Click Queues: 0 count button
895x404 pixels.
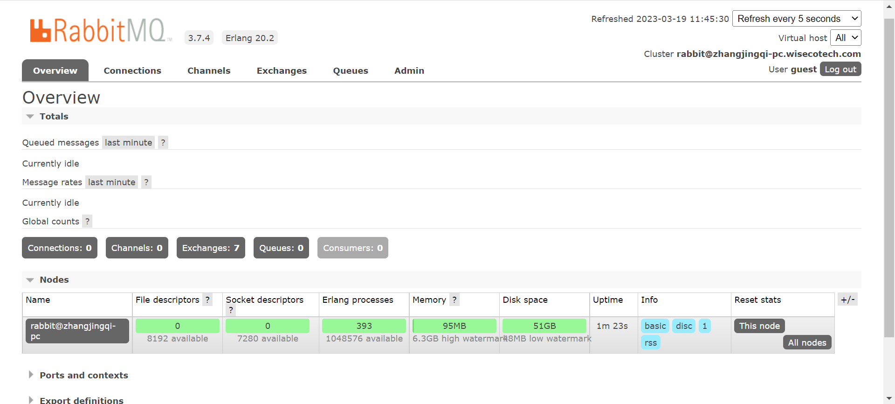281,248
